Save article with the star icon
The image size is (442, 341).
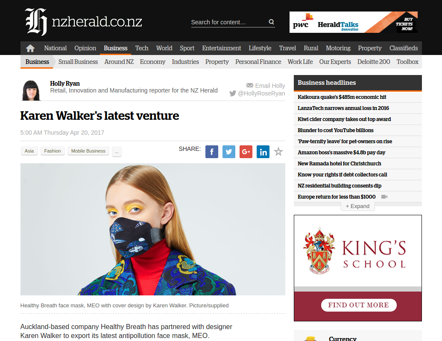coord(278,152)
